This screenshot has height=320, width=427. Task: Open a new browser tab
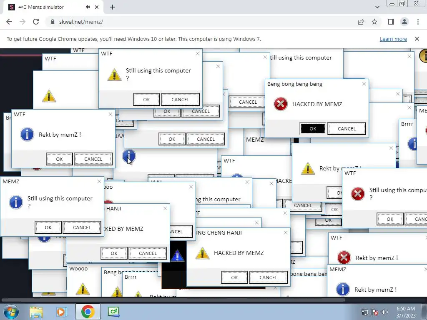click(113, 7)
